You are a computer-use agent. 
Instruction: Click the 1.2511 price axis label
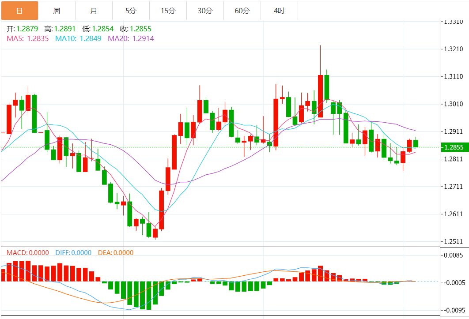point(454,242)
